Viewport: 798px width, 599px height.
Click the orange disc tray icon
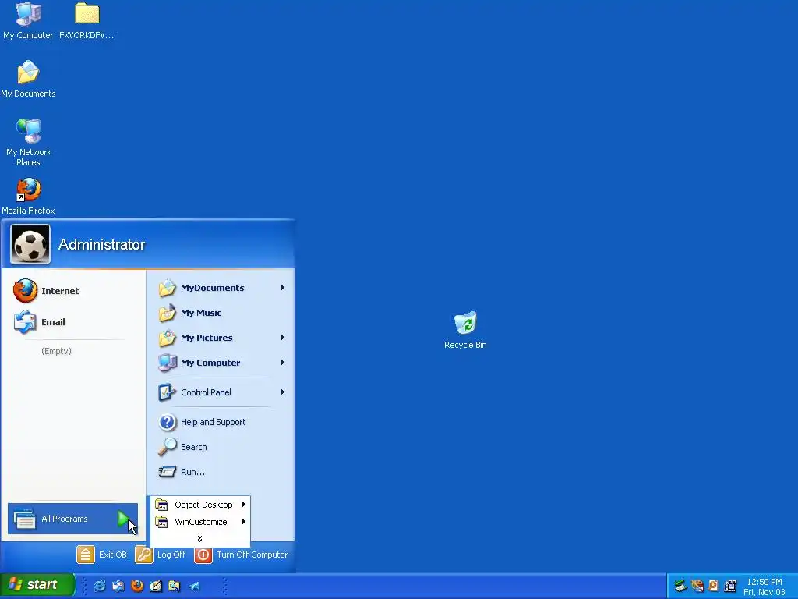coord(714,586)
